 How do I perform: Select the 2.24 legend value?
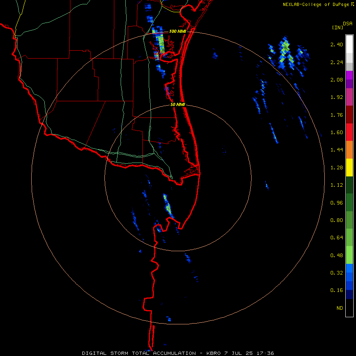tap(337, 62)
